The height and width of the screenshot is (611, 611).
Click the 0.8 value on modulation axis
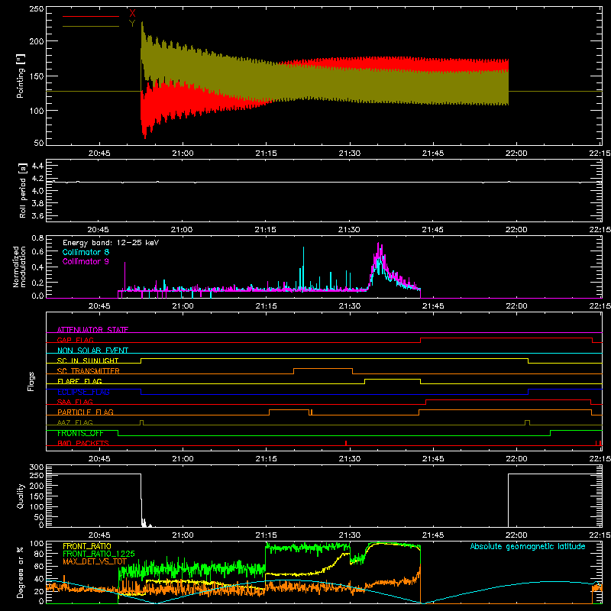click(x=37, y=238)
